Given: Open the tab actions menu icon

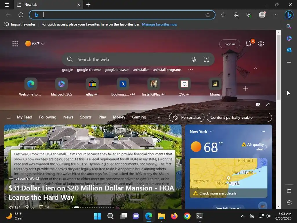Looking at the screenshot, I should point(7,5).
